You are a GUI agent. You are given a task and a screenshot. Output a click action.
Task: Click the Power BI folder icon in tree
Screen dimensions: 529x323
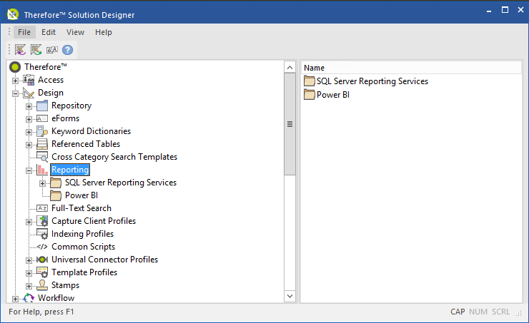[56, 195]
